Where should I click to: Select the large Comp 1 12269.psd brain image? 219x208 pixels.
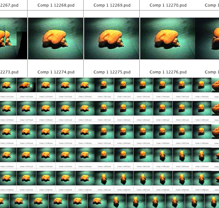tap(112, 38)
